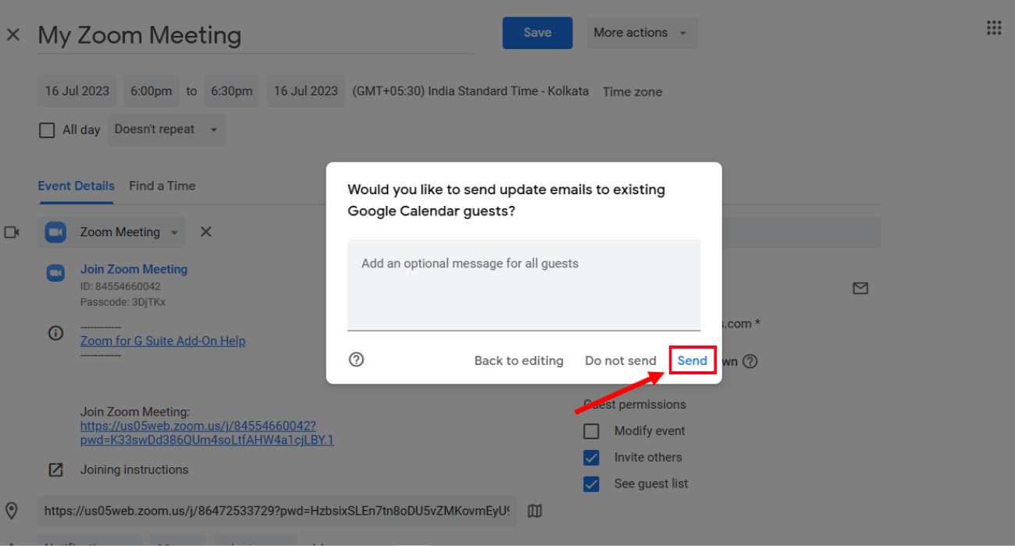Click the location pin icon
Screen dimensions: 1015x546
12,511
